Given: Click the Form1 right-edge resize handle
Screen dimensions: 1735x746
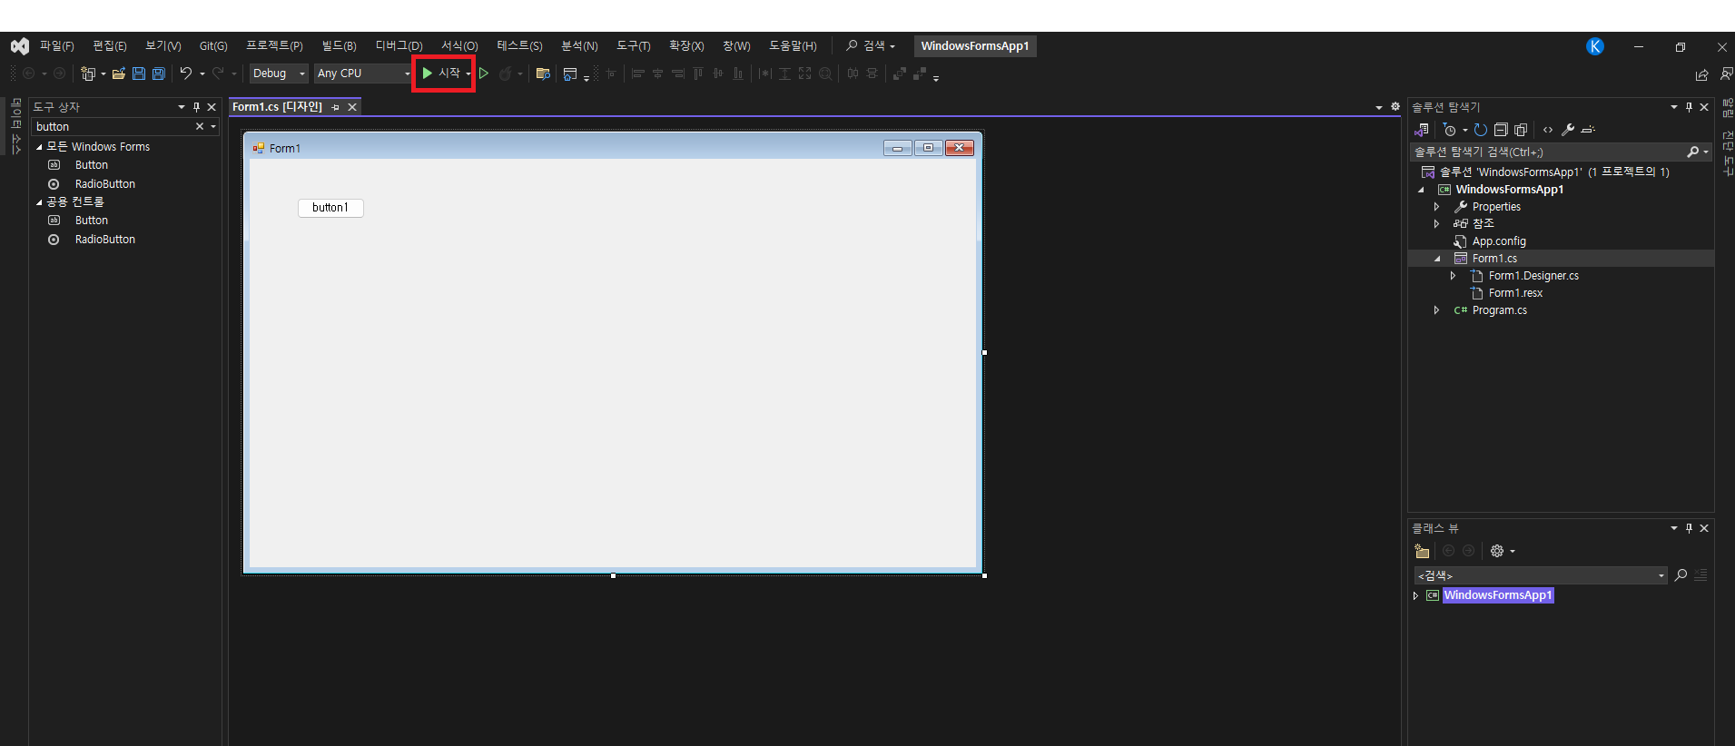Looking at the screenshot, I should pos(984,353).
